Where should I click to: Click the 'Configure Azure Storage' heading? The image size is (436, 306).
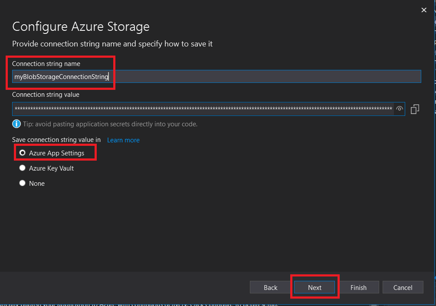pyautogui.click(x=81, y=26)
